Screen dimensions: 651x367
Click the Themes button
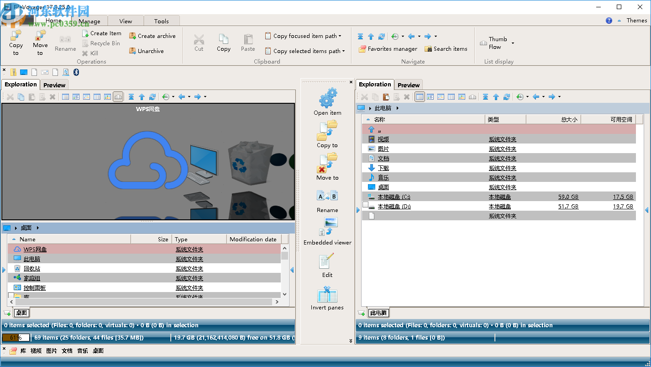tap(636, 21)
